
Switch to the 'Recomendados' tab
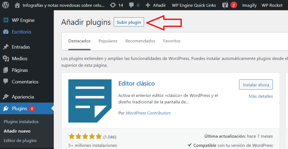pyautogui.click(x=140, y=41)
